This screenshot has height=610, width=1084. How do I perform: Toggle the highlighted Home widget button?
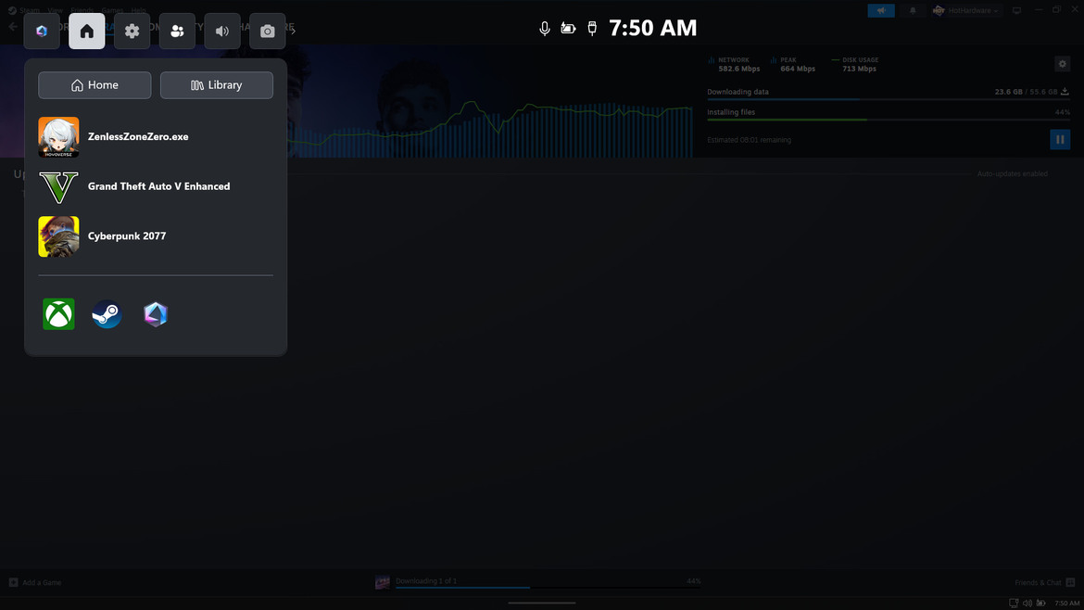87,32
